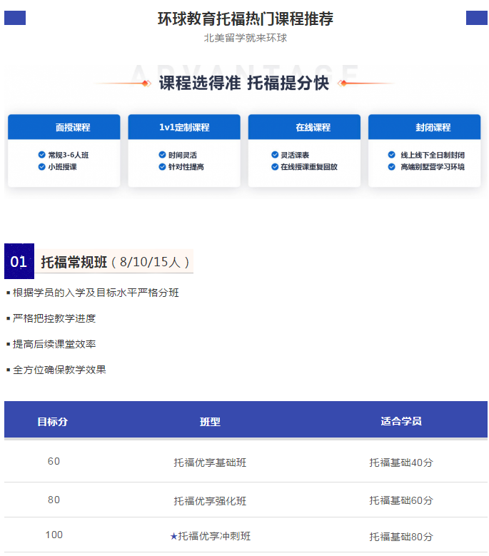Click check icon beside 常规3-6人班
Image resolution: width=489 pixels, height=556 pixels.
(42, 155)
